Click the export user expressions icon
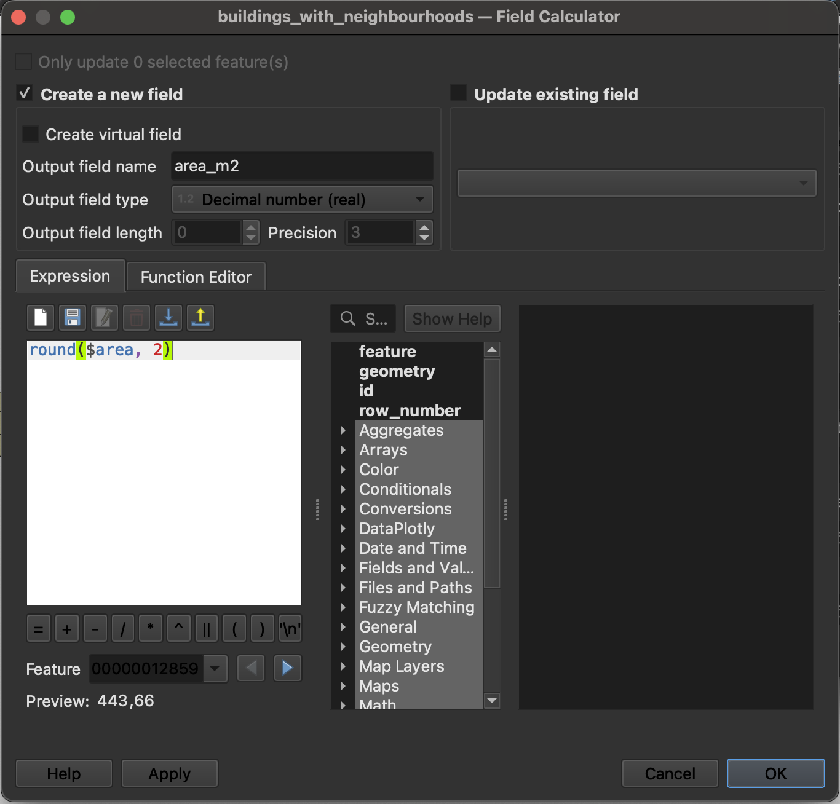840x804 pixels. [x=200, y=318]
